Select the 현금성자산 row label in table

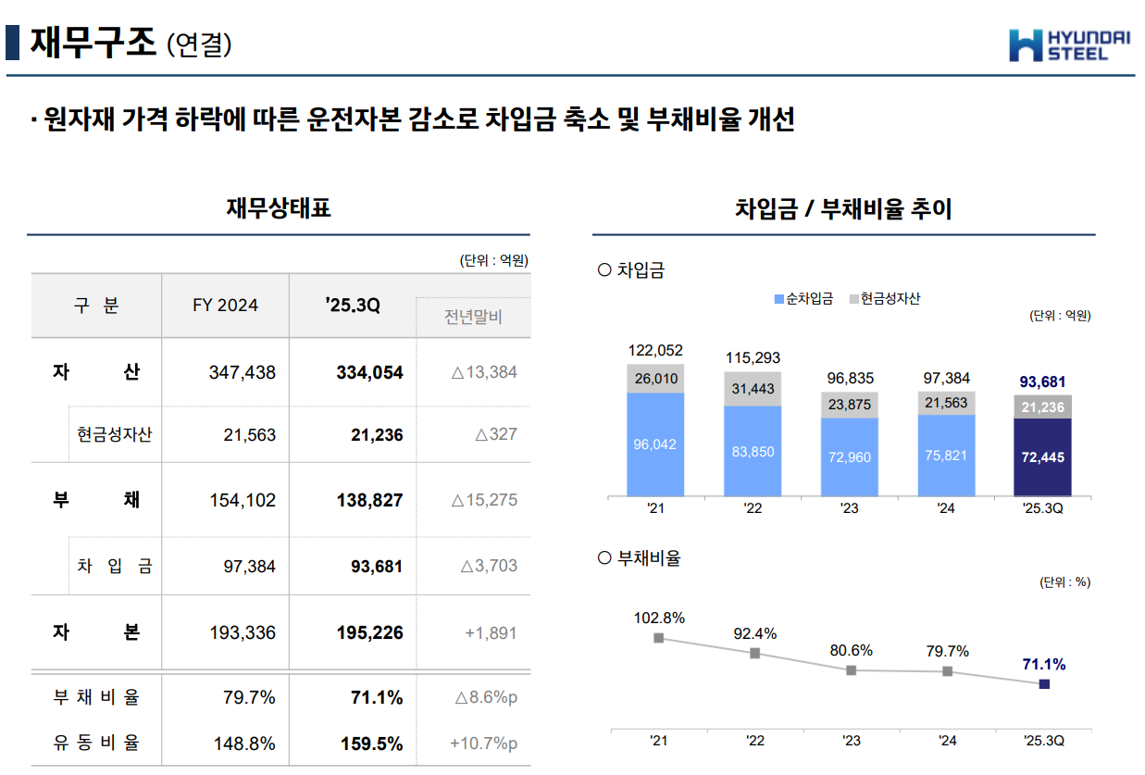pyautogui.click(x=115, y=434)
